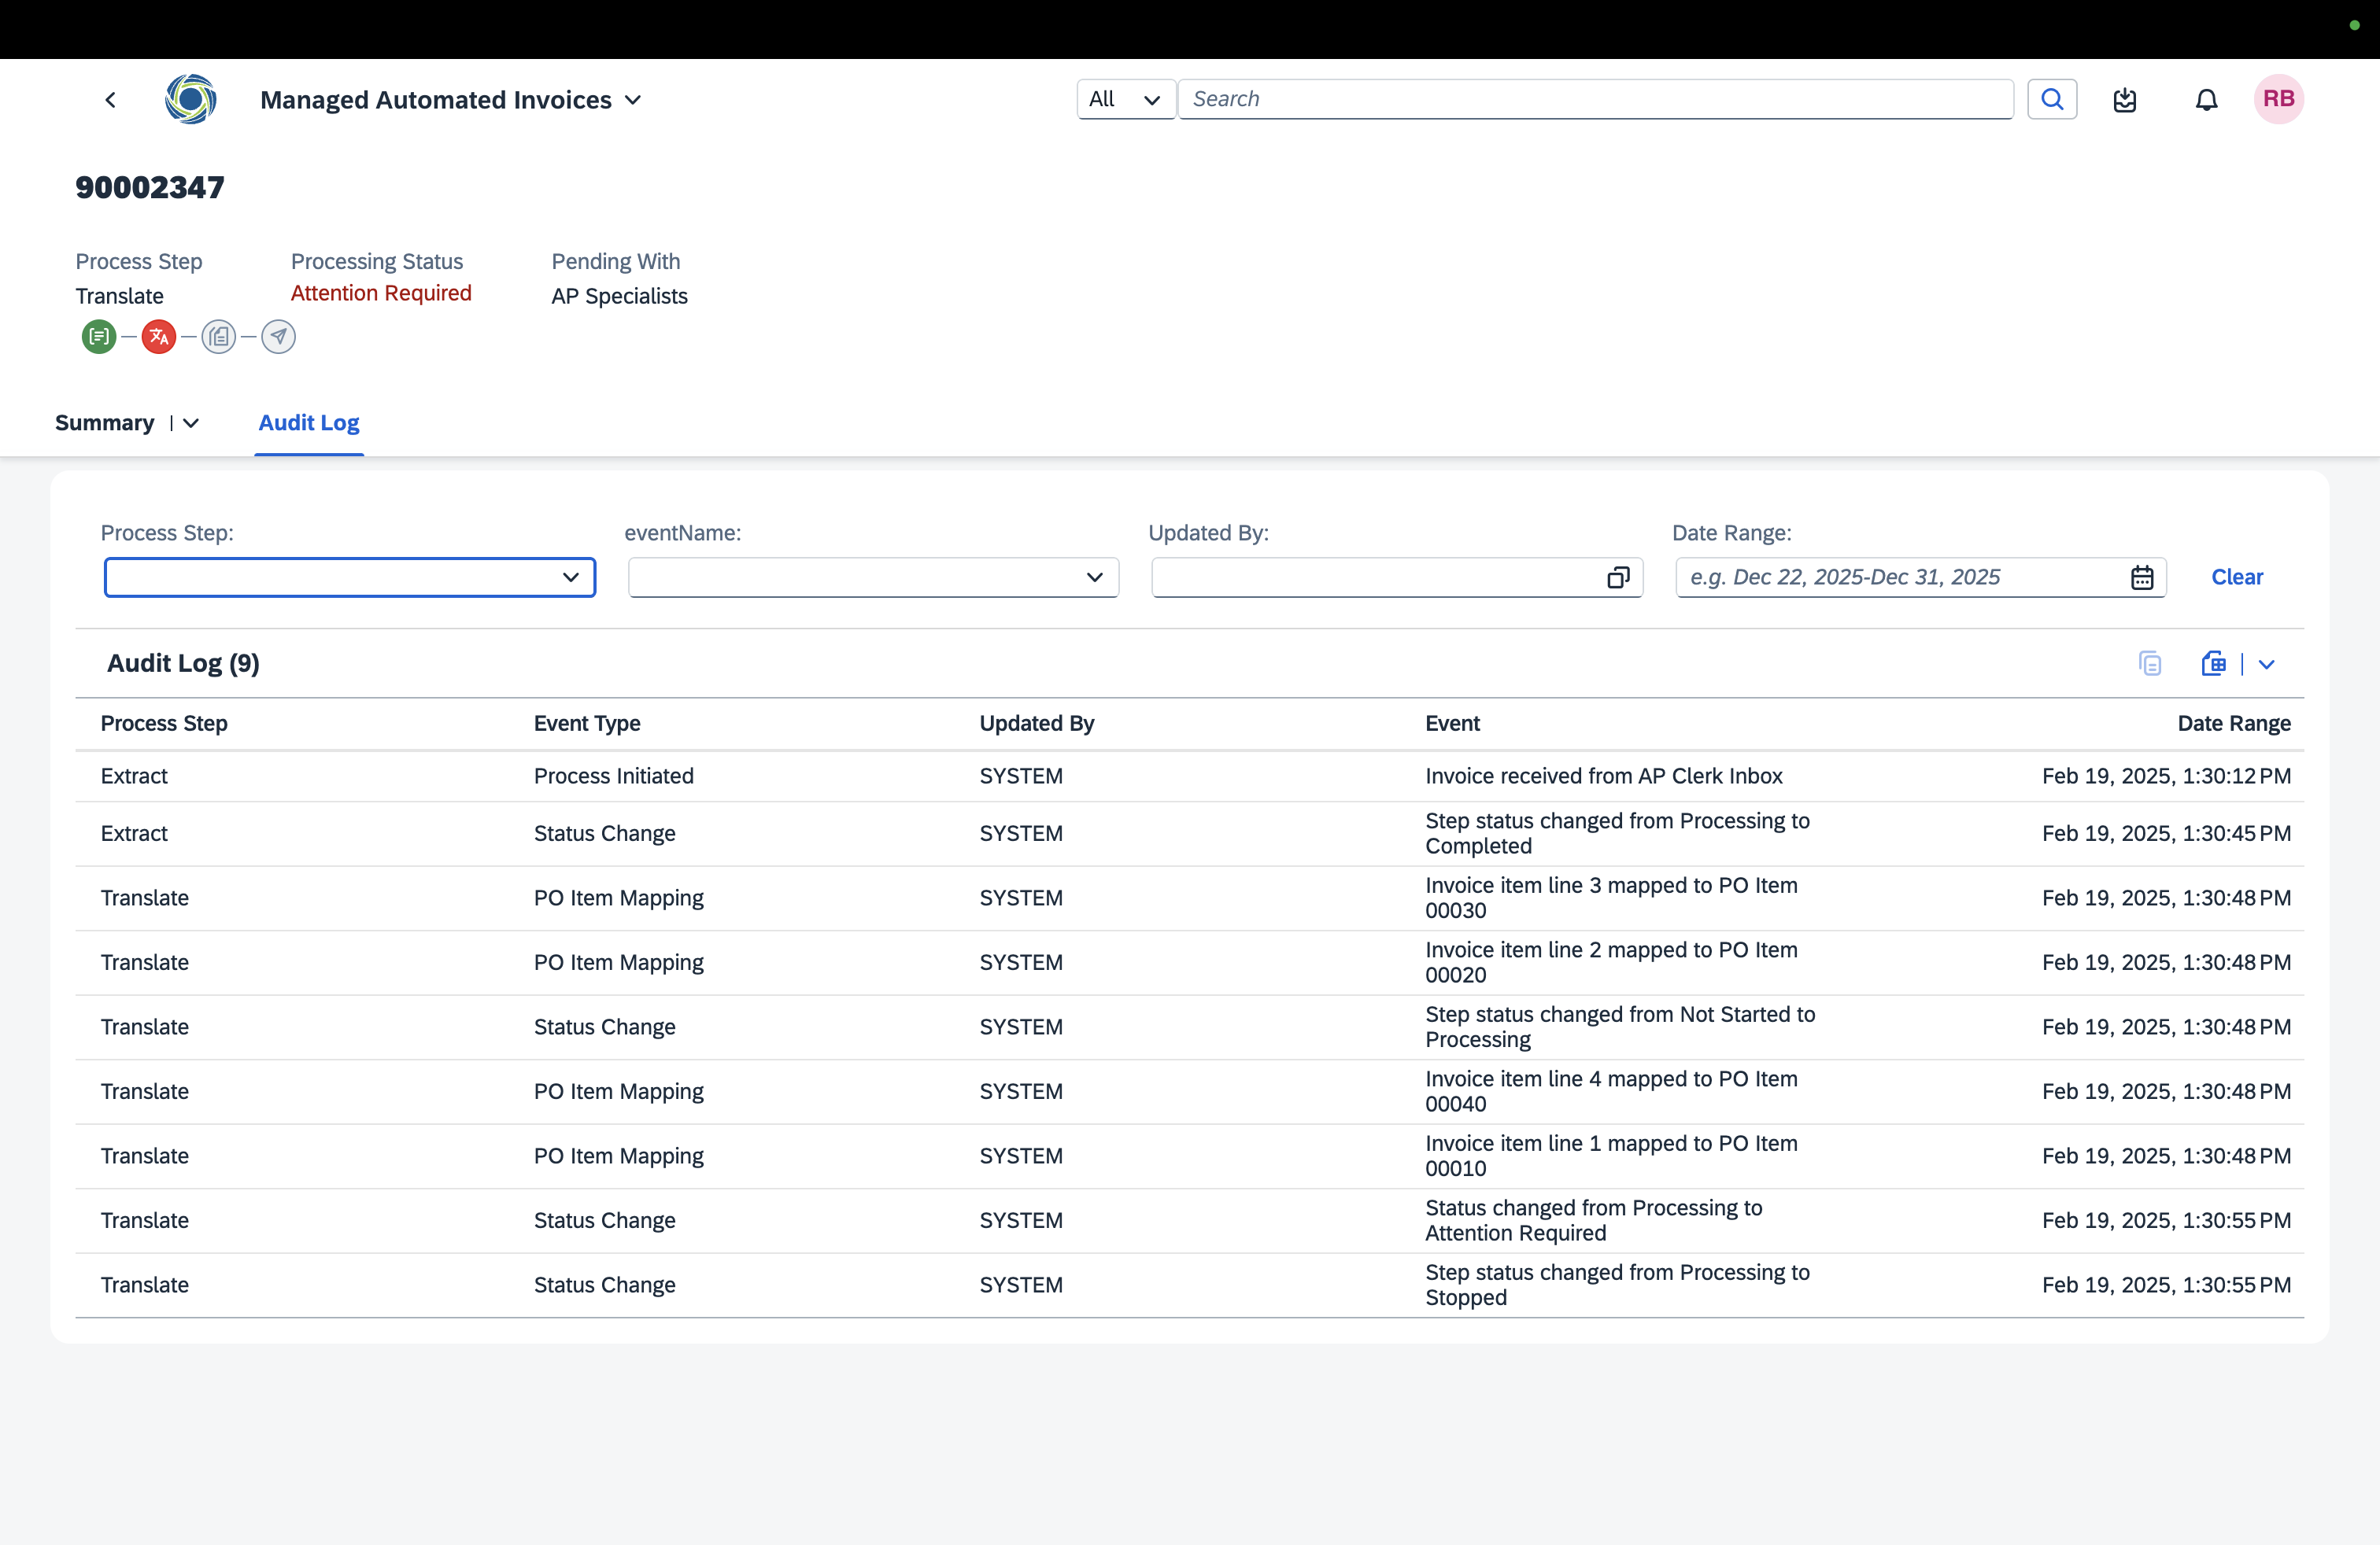Open the RB profile avatar menu

(2279, 99)
